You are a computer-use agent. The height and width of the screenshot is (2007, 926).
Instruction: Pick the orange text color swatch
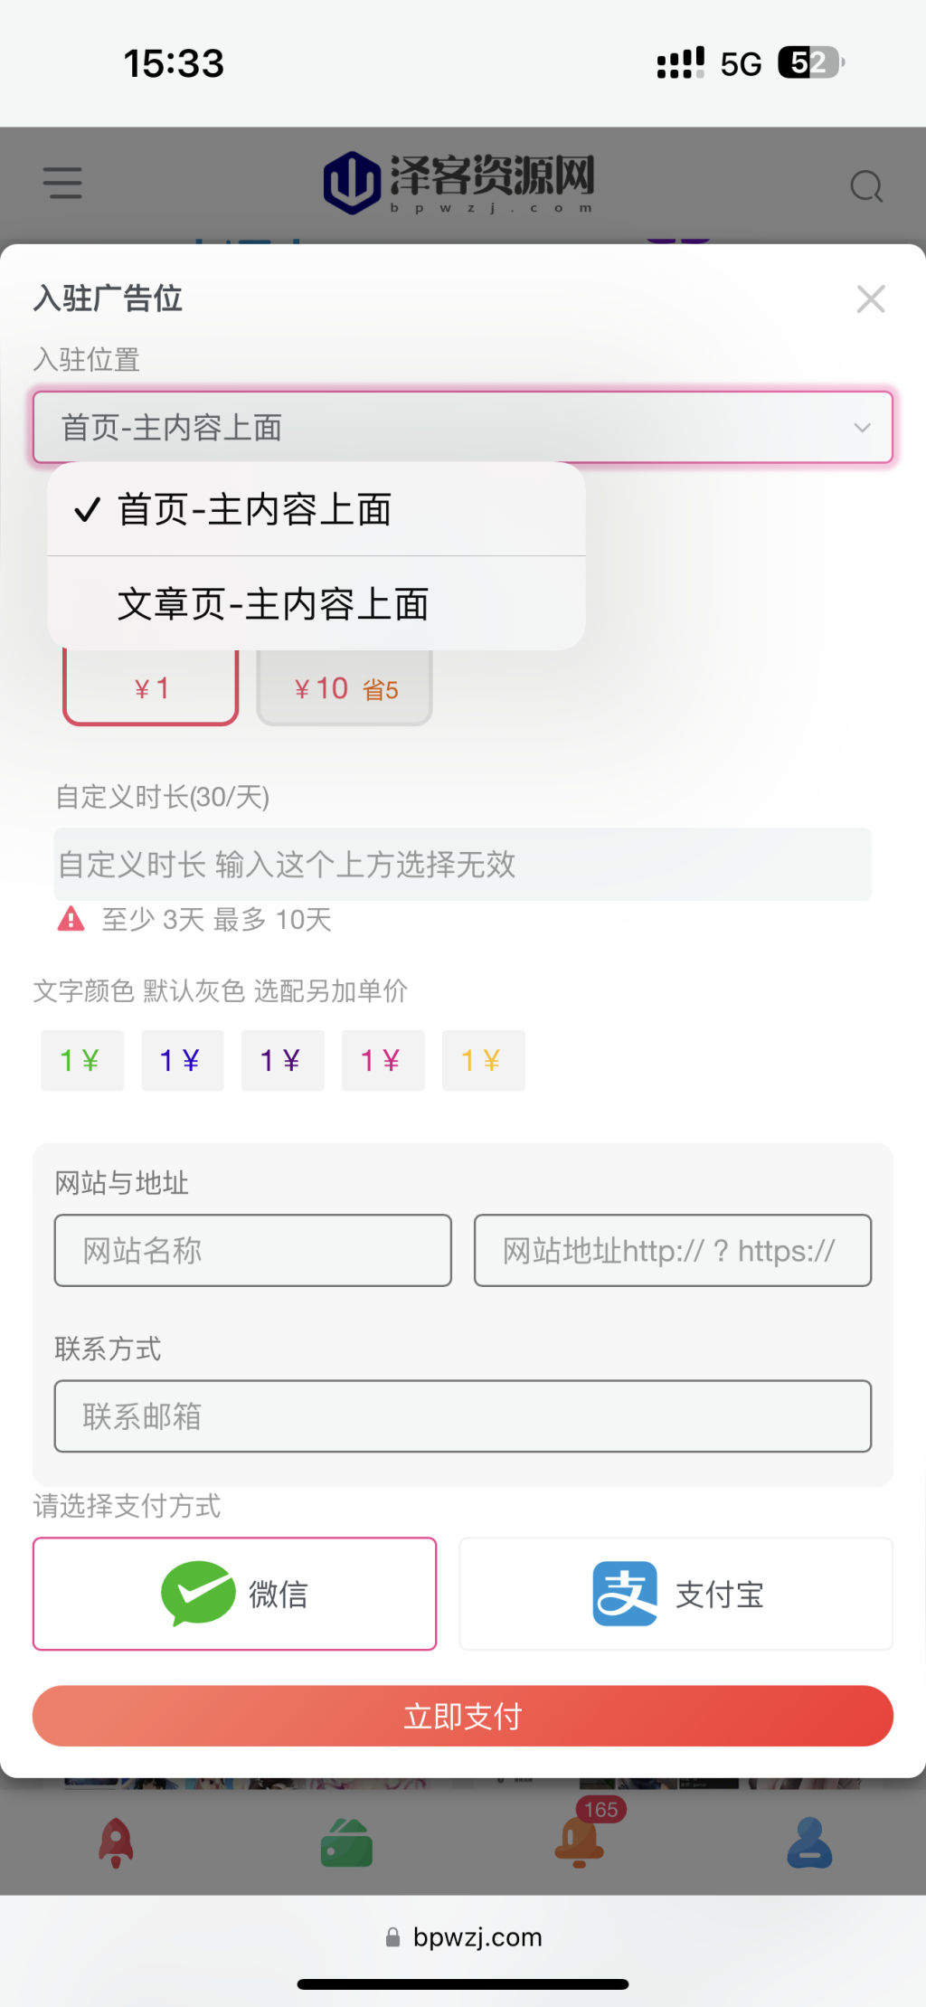pyautogui.click(x=483, y=1060)
